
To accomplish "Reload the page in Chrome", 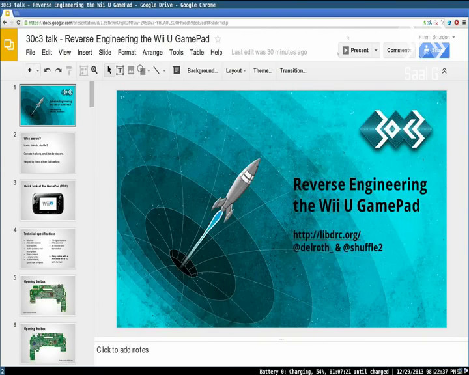I will (x=18, y=23).
